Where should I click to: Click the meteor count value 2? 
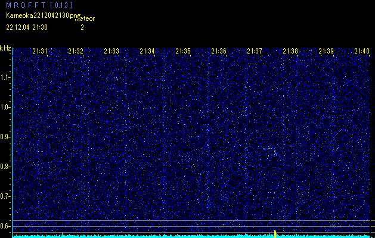[82, 27]
